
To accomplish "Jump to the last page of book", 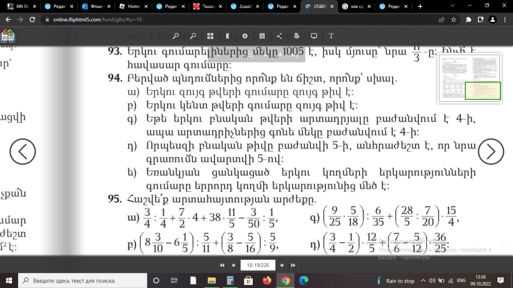I will [293, 265].
